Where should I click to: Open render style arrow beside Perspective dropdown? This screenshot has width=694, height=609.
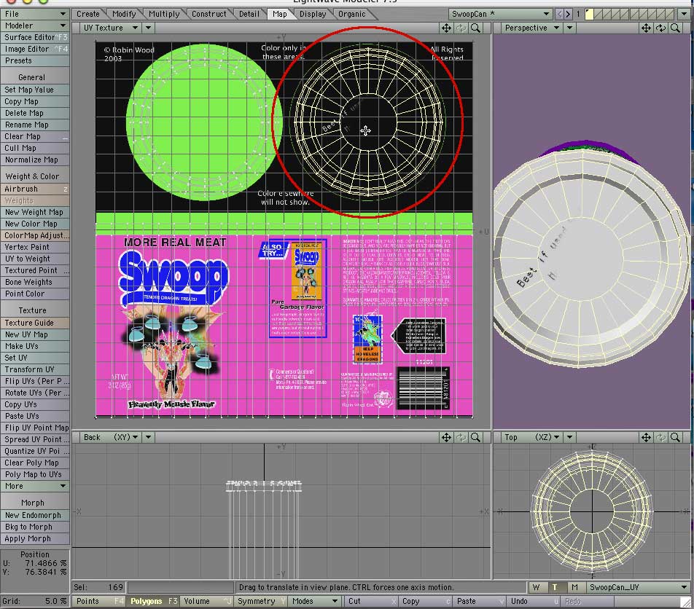click(569, 28)
